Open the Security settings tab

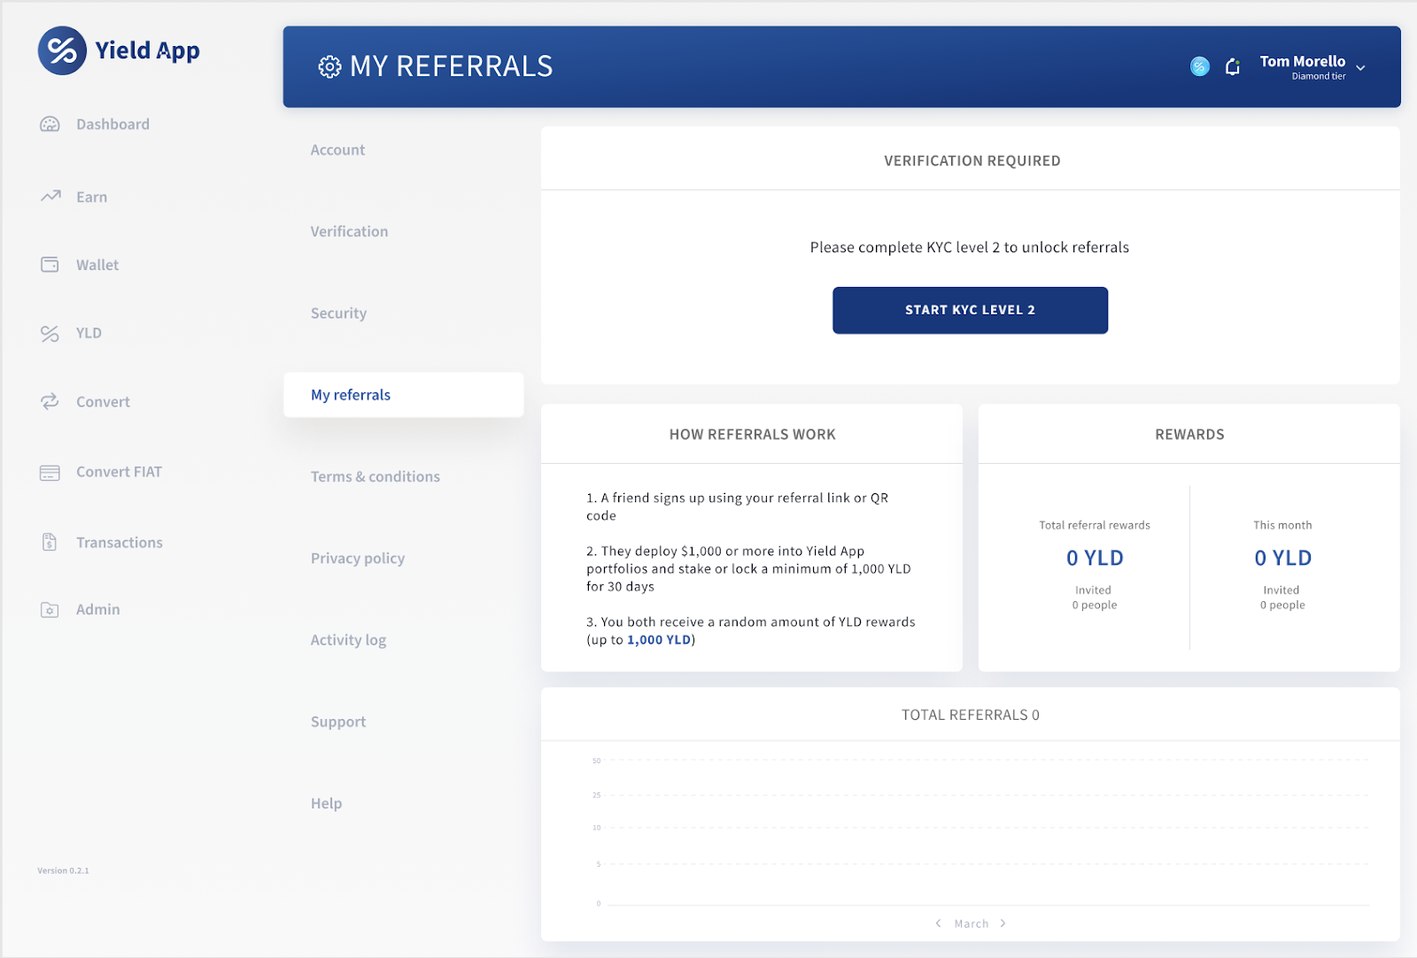tap(338, 313)
